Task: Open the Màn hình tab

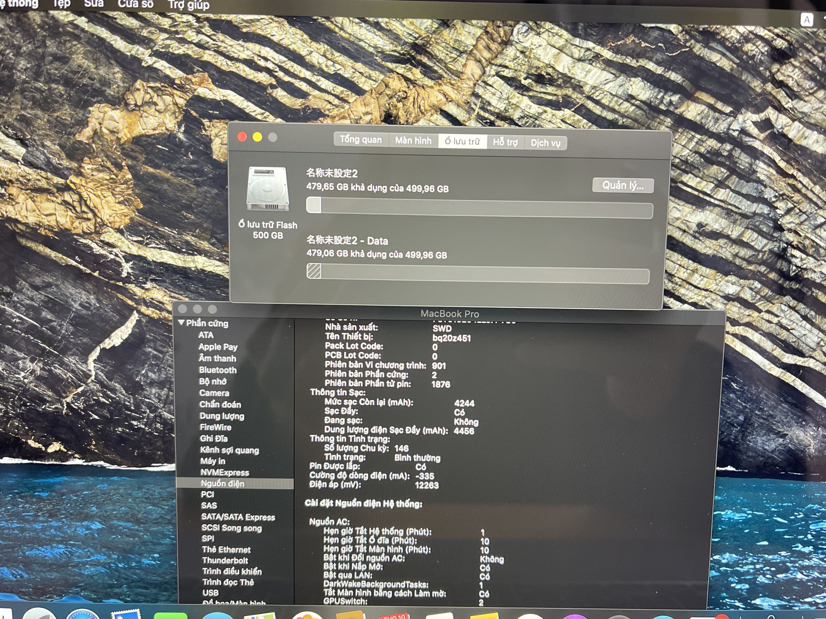Action: coord(413,140)
